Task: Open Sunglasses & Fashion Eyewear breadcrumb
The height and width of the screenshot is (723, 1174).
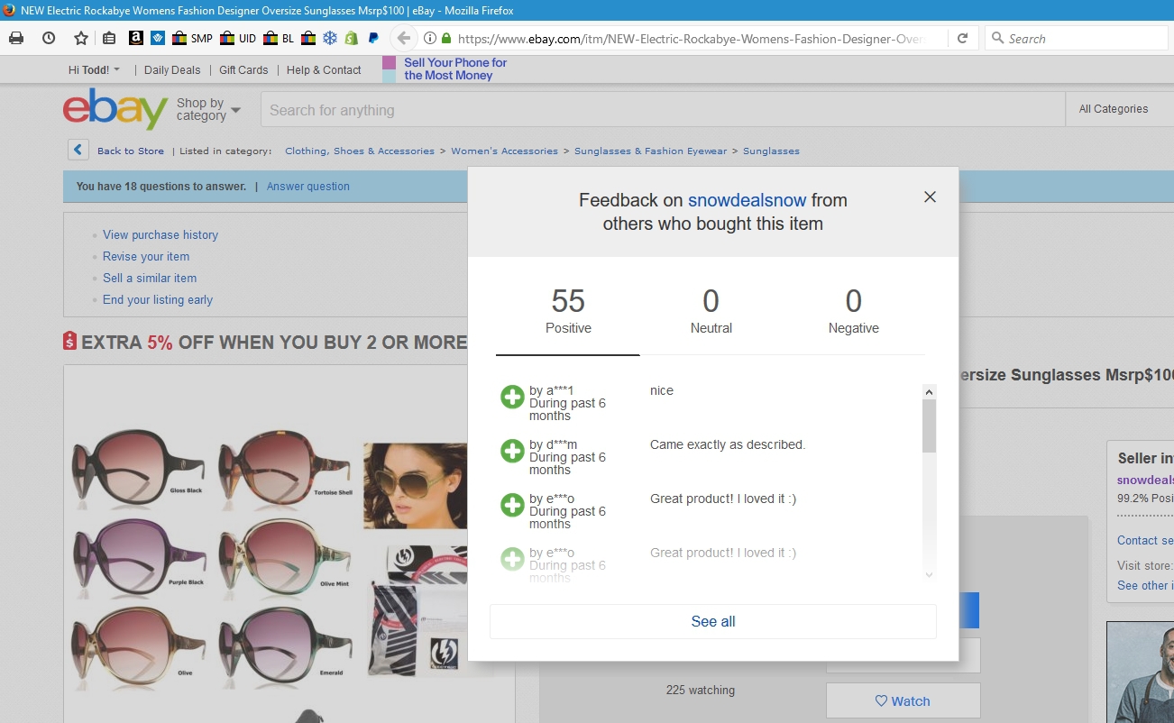Action: tap(650, 151)
